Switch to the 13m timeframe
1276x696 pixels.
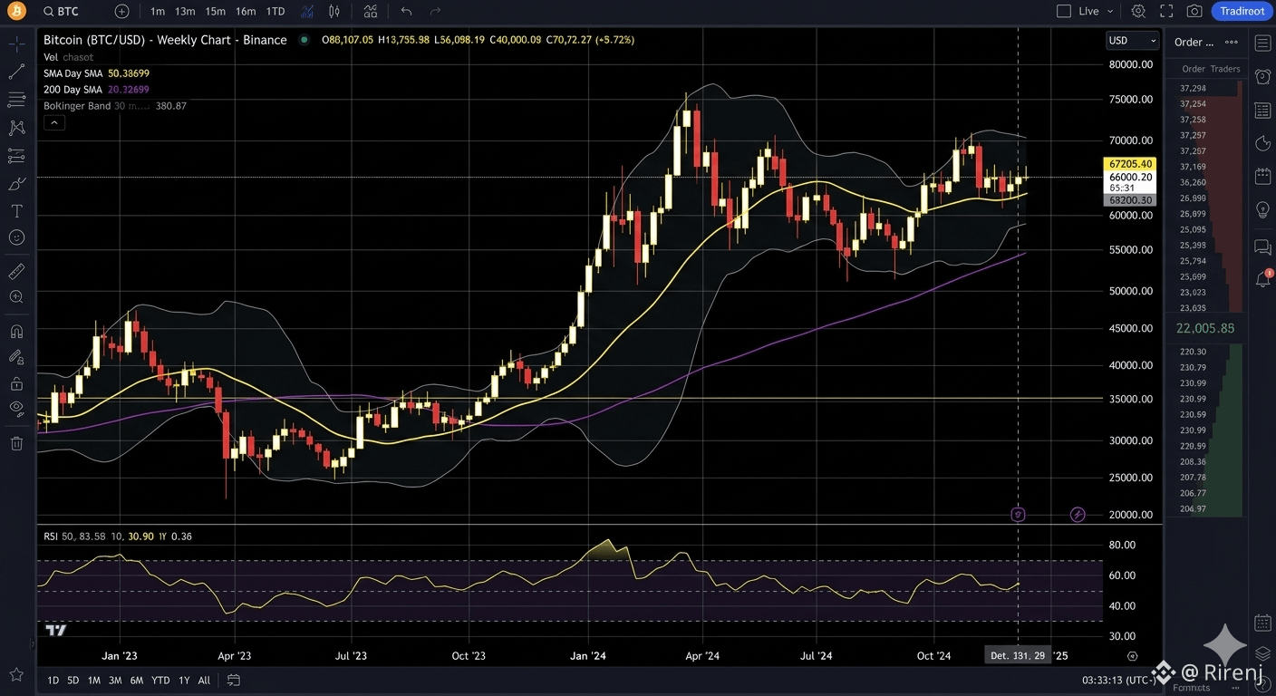pyautogui.click(x=185, y=12)
